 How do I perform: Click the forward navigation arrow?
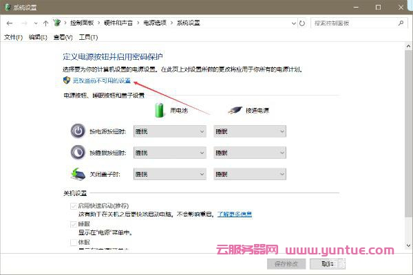pos(23,23)
